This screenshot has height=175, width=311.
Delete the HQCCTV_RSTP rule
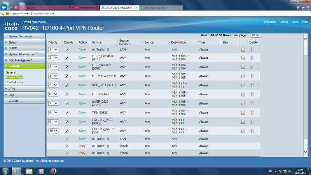coord(252,131)
